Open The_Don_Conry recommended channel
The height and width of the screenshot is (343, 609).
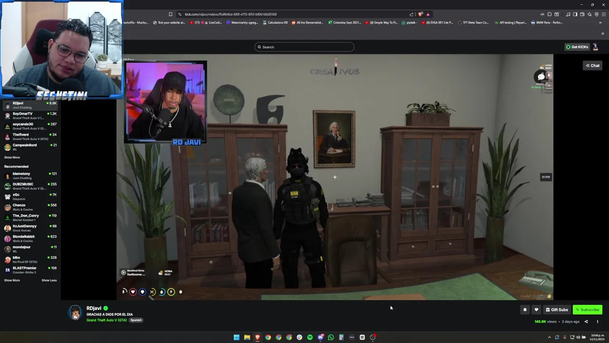[x=30, y=218]
